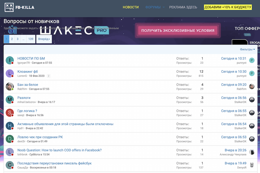Open thread Noob Question about COD offers
This screenshot has height=173, width=260.
point(60,150)
